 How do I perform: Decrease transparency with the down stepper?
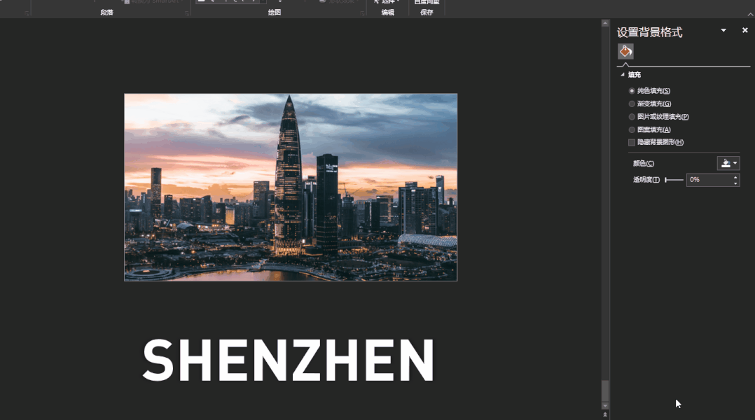[x=735, y=183]
